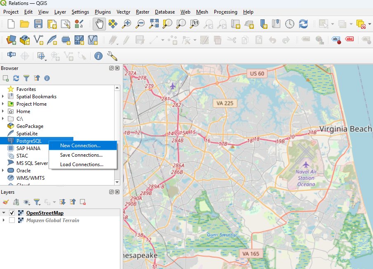373x269 pixels.
Task: Open New Print Layout icon
Action: (52, 24)
